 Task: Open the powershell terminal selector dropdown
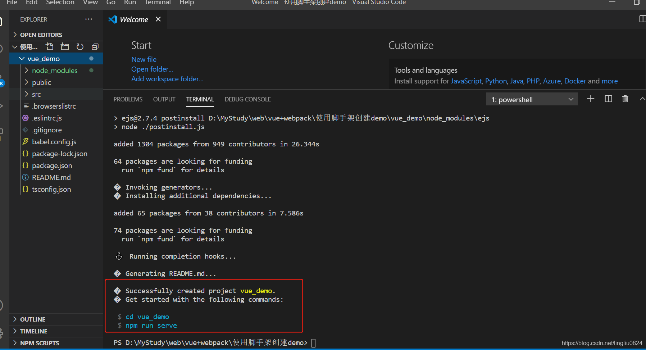click(532, 99)
